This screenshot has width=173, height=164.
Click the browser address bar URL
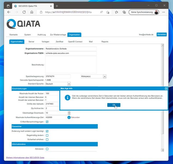coord(68,12)
